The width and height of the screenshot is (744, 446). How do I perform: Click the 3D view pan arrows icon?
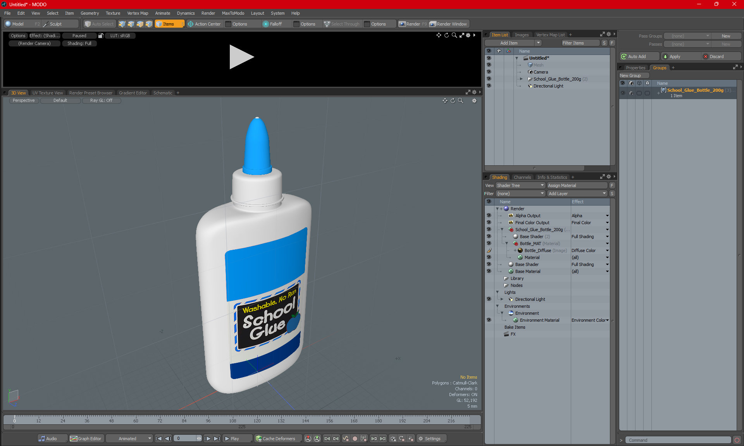tap(445, 101)
